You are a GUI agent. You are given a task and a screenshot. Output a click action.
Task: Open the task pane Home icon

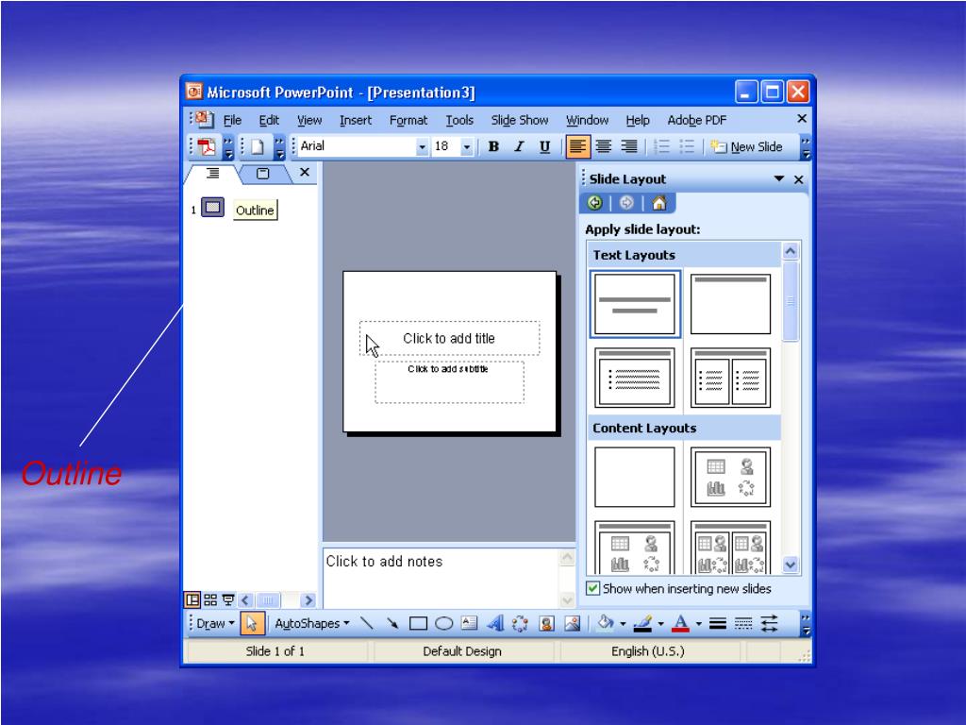[x=659, y=203]
